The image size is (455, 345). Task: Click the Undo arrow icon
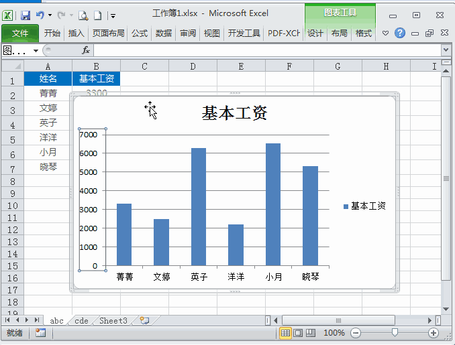click(40, 15)
